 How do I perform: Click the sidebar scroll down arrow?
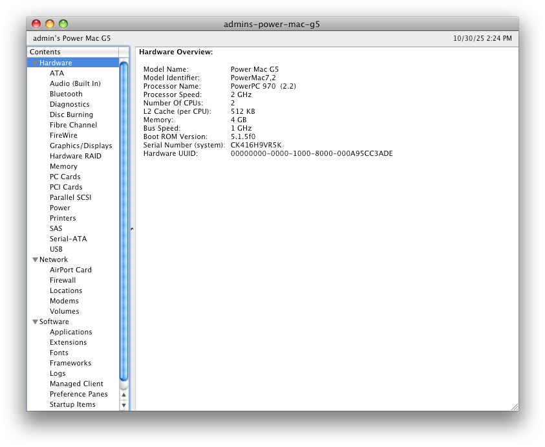pos(124,404)
